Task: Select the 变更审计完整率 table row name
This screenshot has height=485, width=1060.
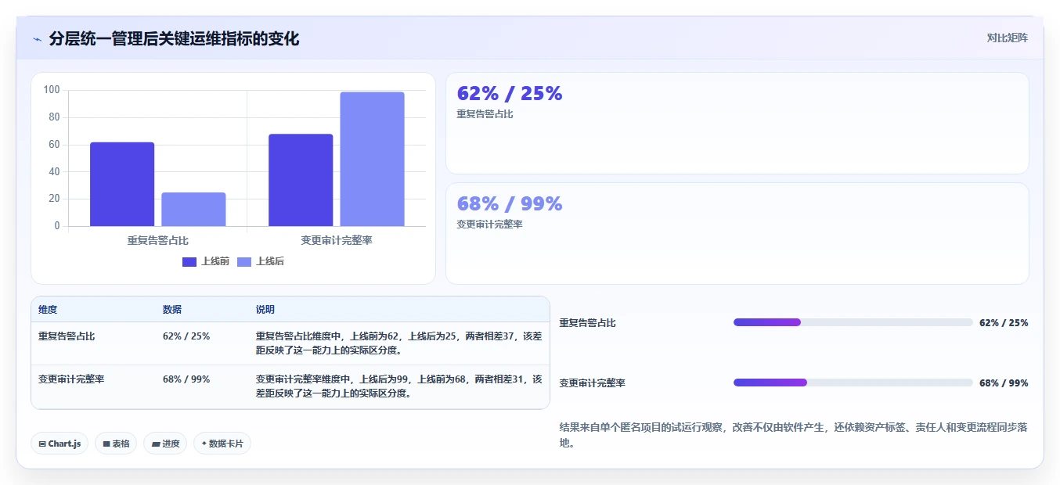Action: click(x=71, y=379)
